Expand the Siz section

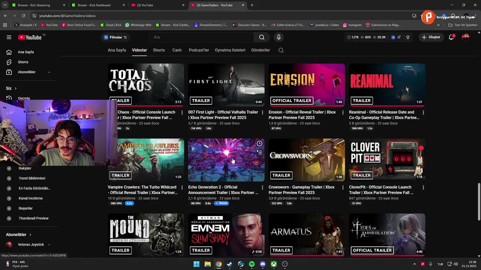(x=11, y=88)
